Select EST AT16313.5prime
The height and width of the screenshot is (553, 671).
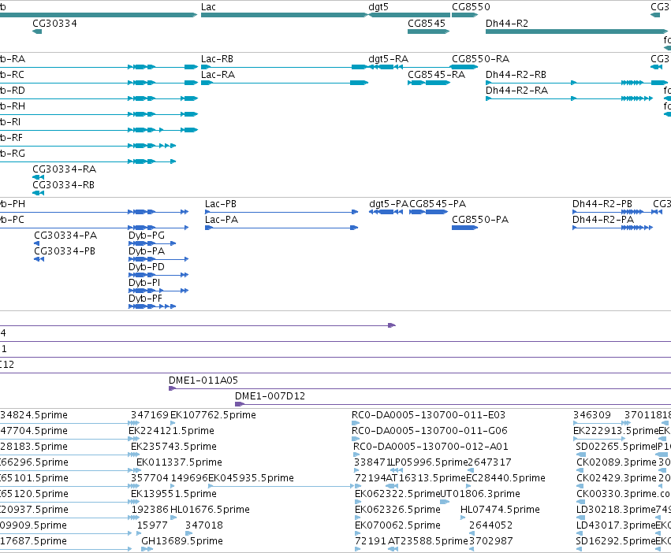coord(392,486)
